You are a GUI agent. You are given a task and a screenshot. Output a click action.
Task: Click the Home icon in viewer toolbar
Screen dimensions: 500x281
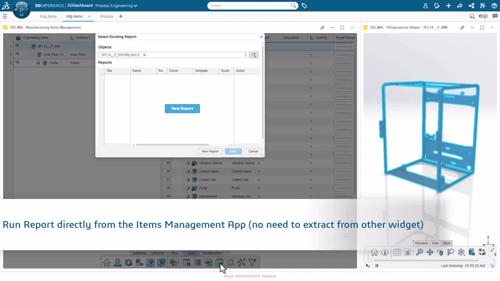click(x=374, y=252)
